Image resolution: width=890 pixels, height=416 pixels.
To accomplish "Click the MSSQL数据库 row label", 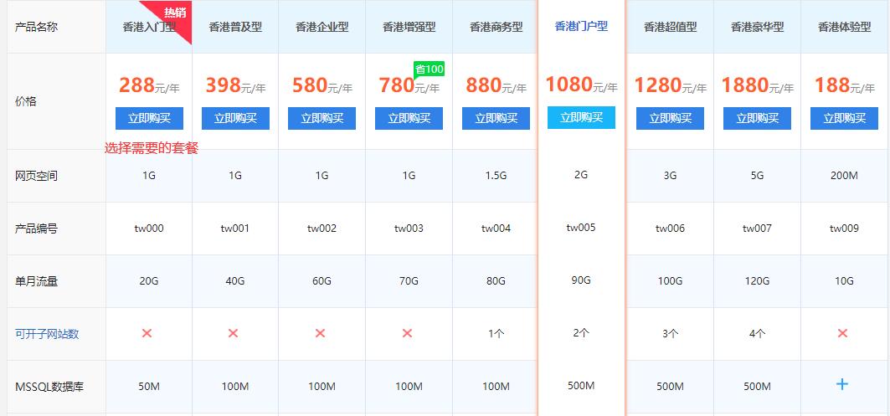I will tap(49, 387).
